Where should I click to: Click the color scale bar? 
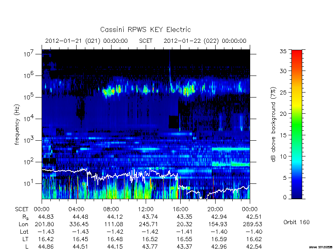[297, 124]
